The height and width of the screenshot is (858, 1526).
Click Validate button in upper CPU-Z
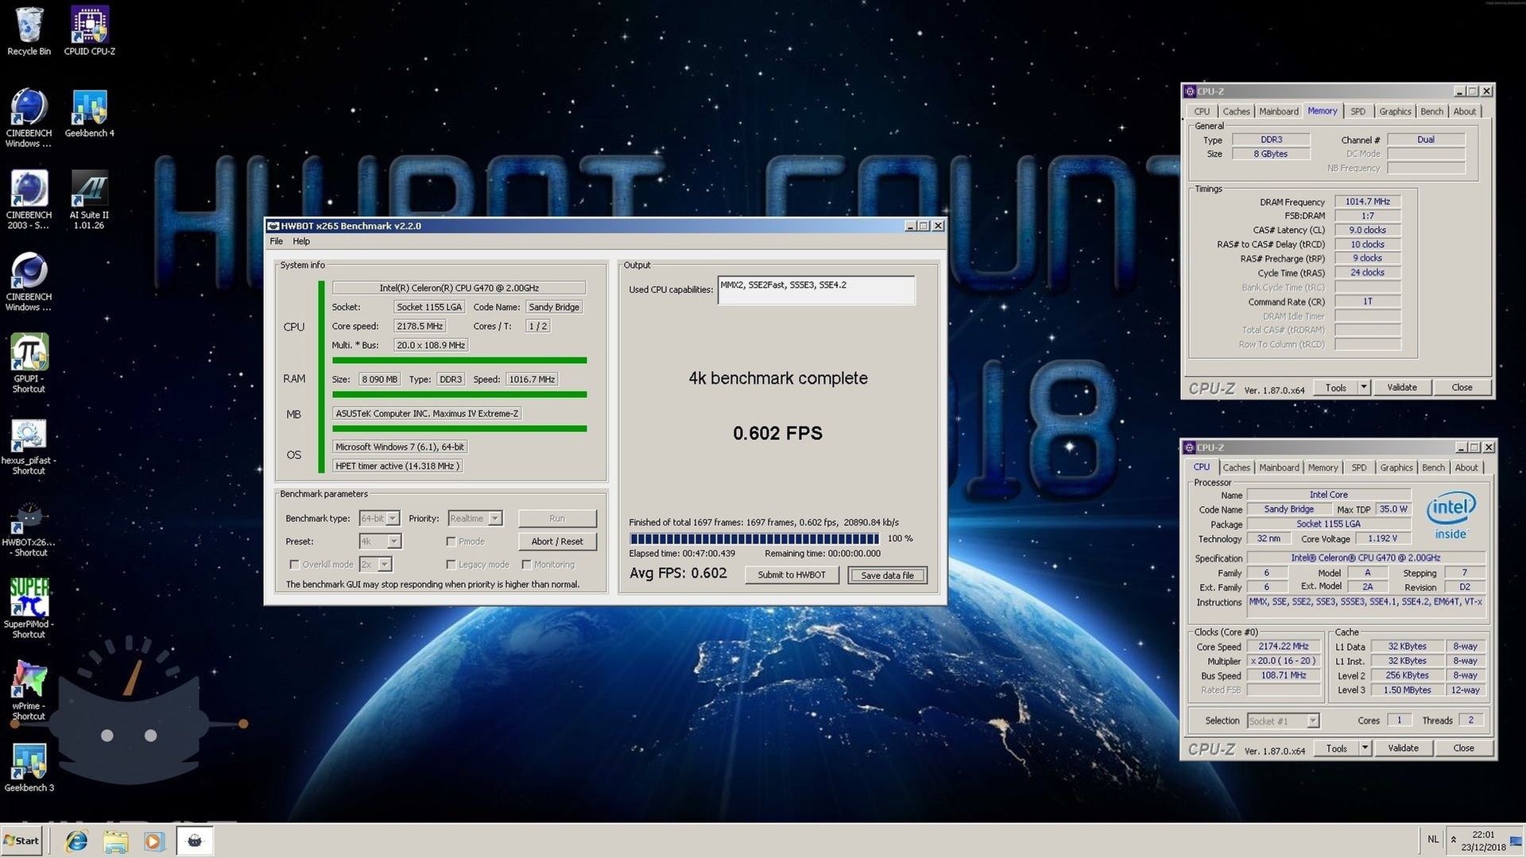1402,388
